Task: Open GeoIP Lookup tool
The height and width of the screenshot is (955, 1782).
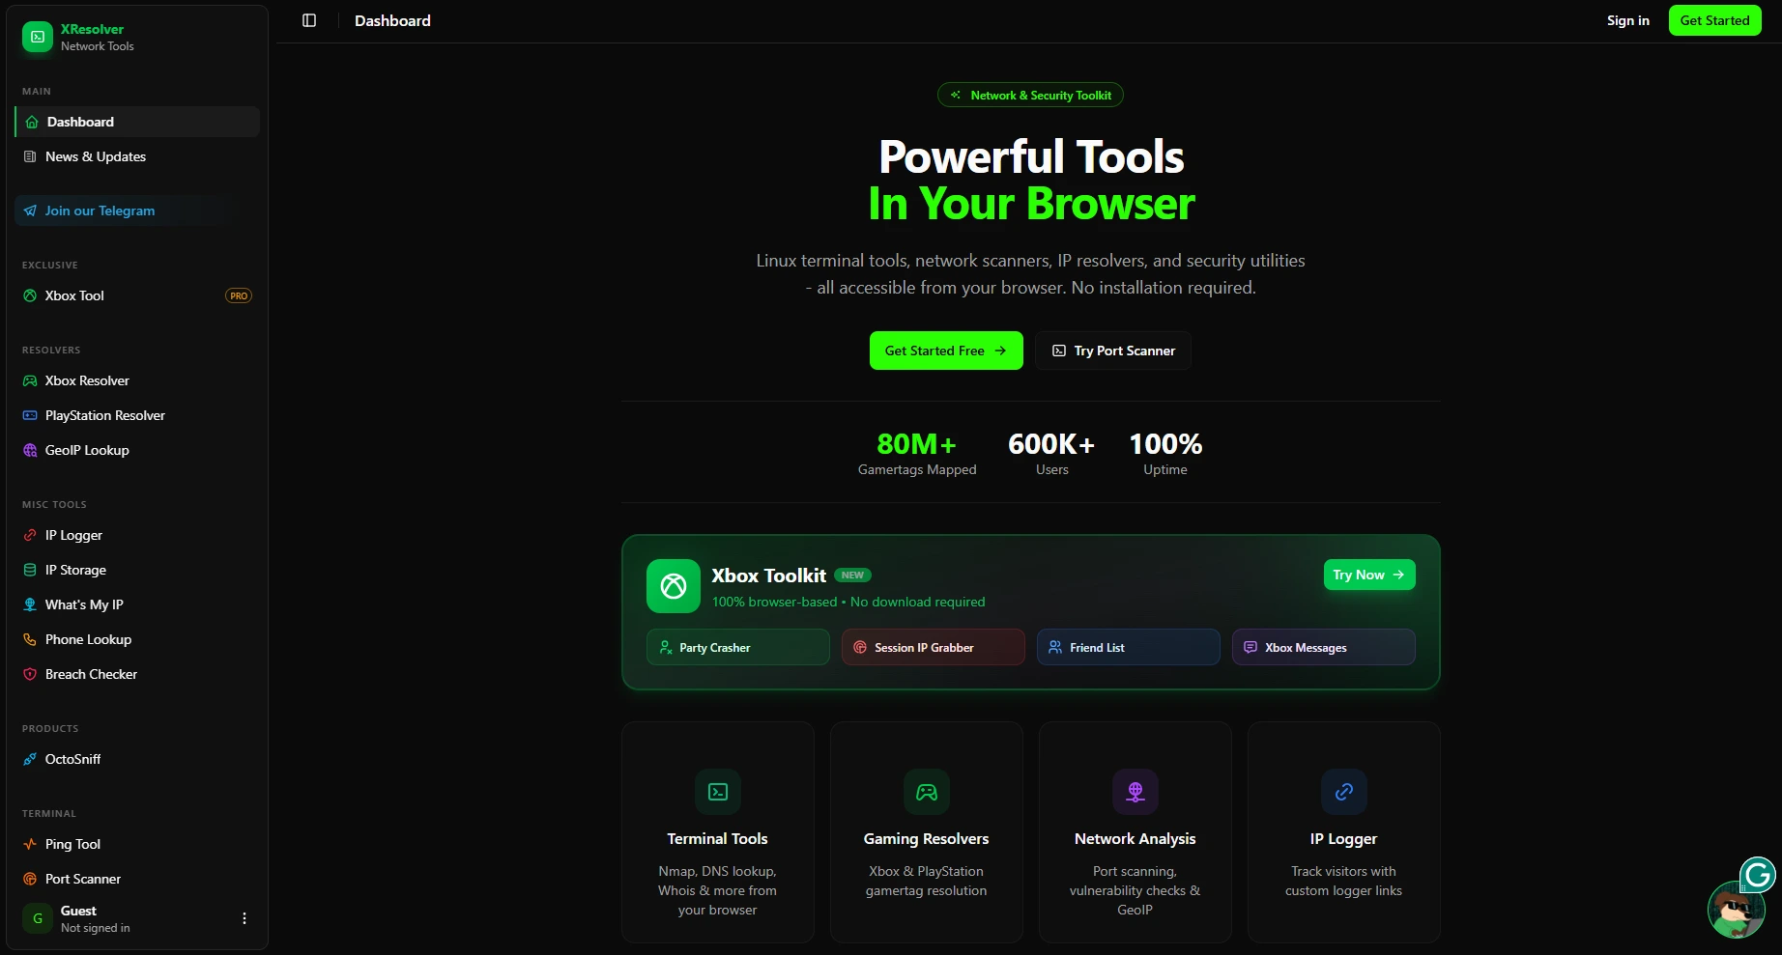Action: click(137, 450)
